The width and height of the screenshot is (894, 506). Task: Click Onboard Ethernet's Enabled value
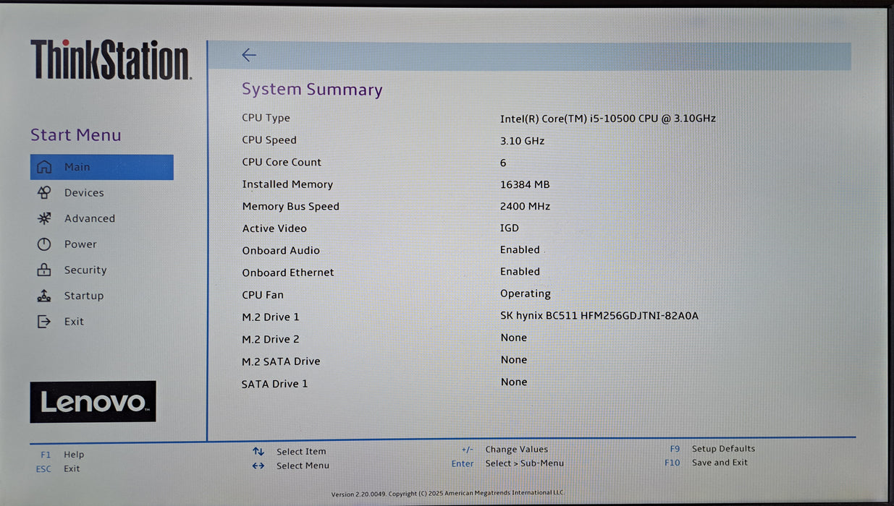point(520,272)
